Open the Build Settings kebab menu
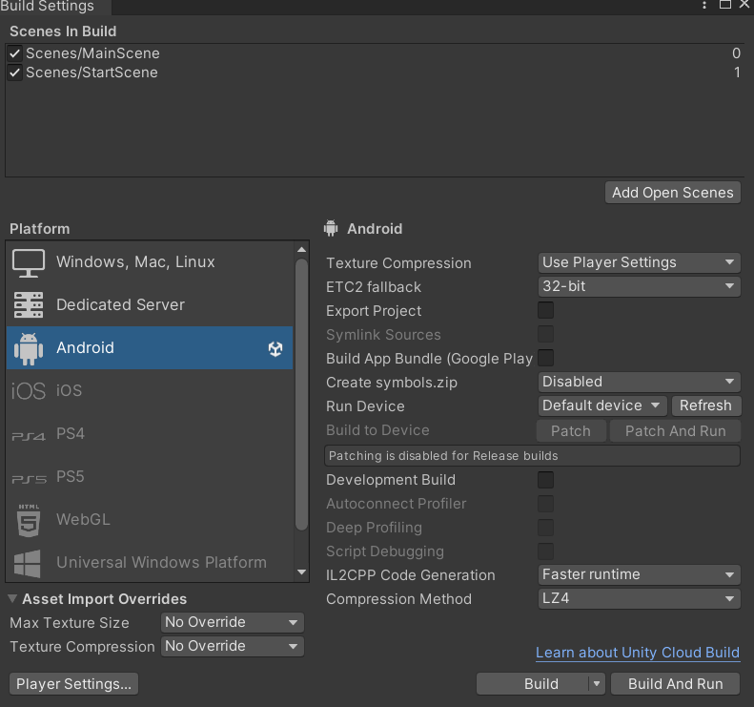Viewport: 754px width, 707px height. (704, 5)
